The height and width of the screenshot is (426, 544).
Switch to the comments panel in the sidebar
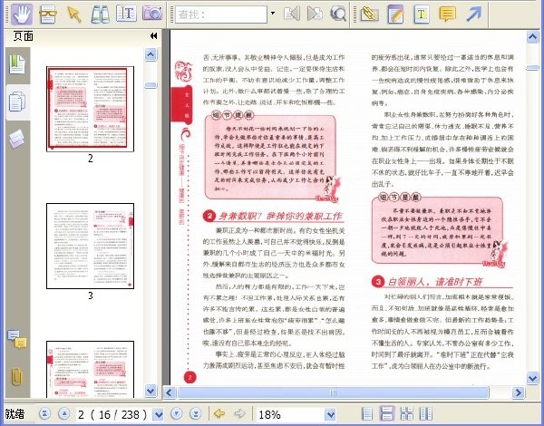point(17,339)
